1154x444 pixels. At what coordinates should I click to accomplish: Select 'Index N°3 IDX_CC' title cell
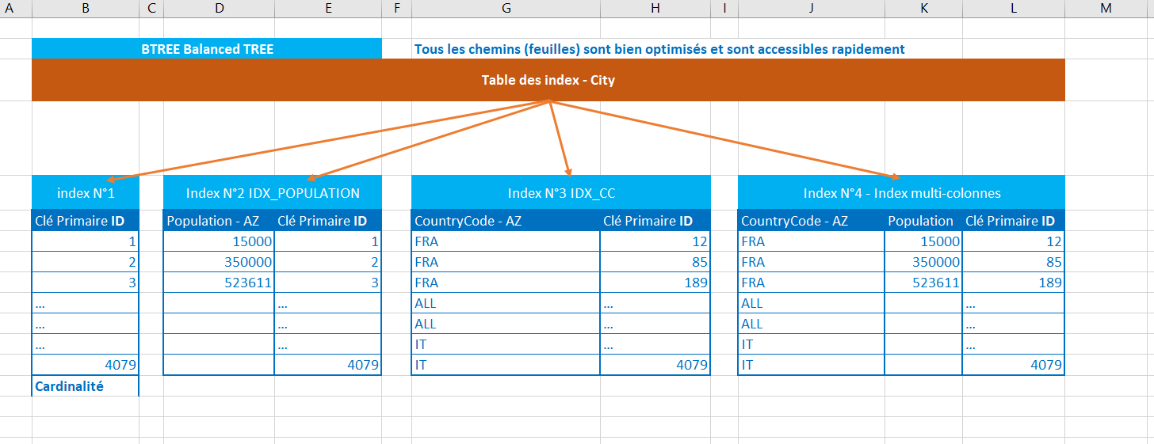[x=561, y=193]
